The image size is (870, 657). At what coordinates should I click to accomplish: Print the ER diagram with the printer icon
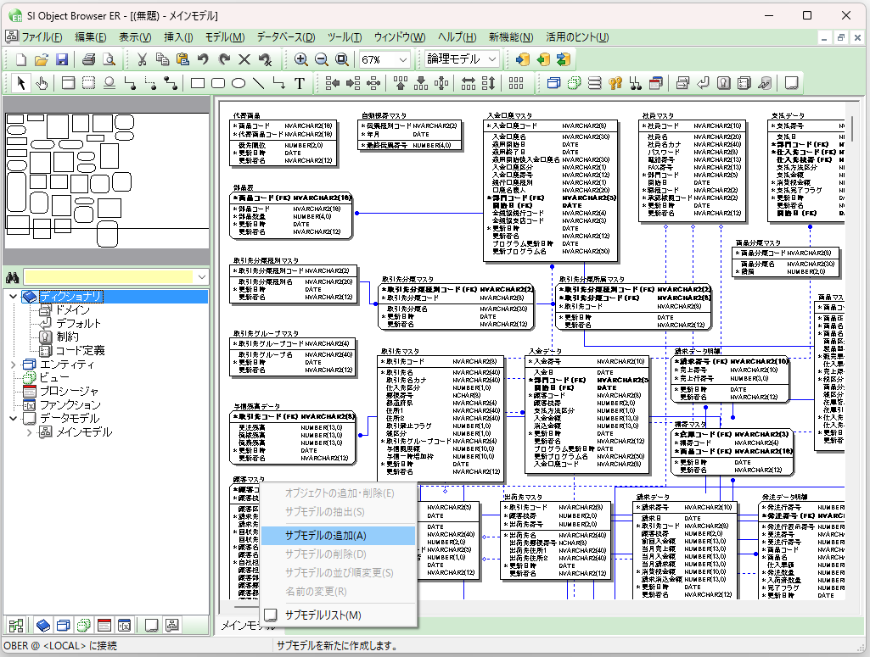pyautogui.click(x=89, y=59)
